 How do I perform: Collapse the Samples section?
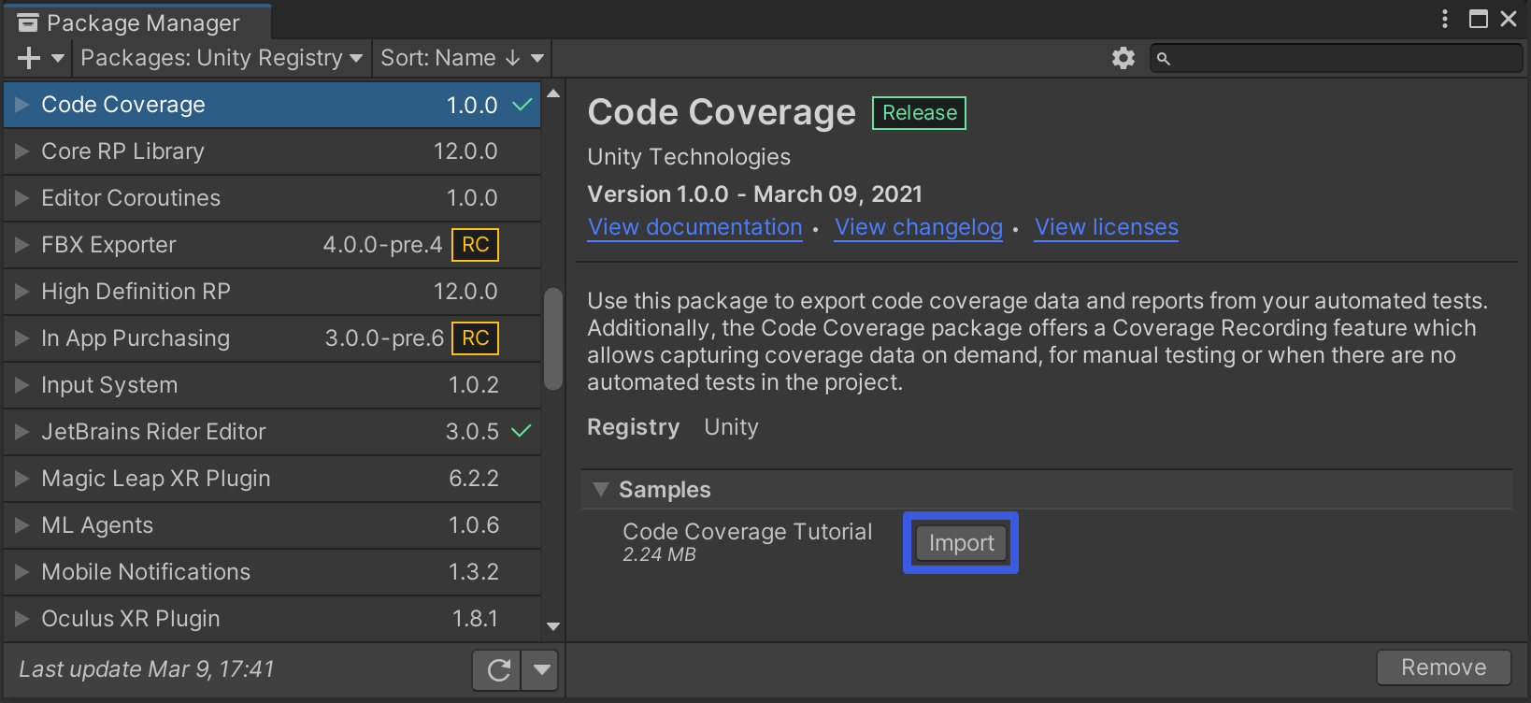coord(601,490)
